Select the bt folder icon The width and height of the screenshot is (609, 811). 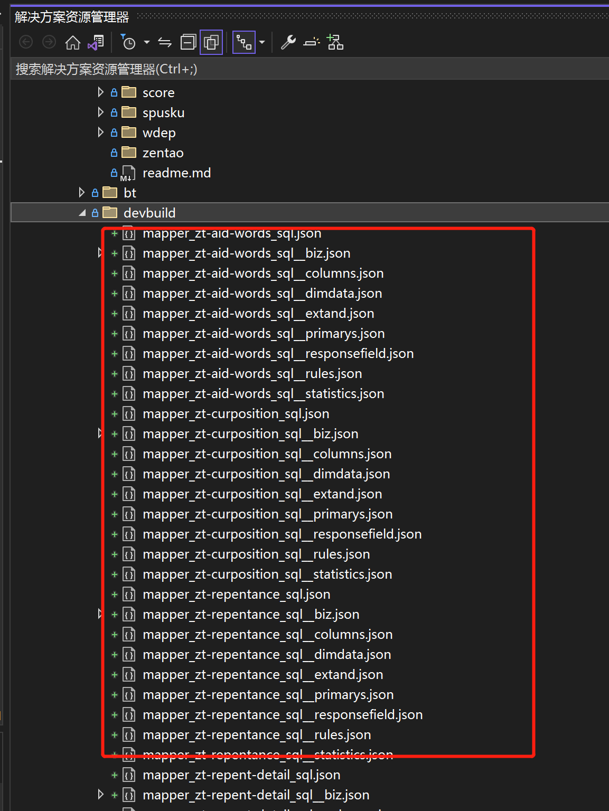click(110, 193)
